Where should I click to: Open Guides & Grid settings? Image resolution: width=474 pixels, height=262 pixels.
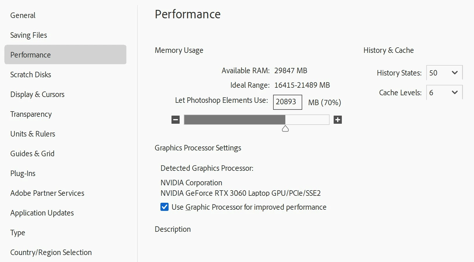coord(32,154)
